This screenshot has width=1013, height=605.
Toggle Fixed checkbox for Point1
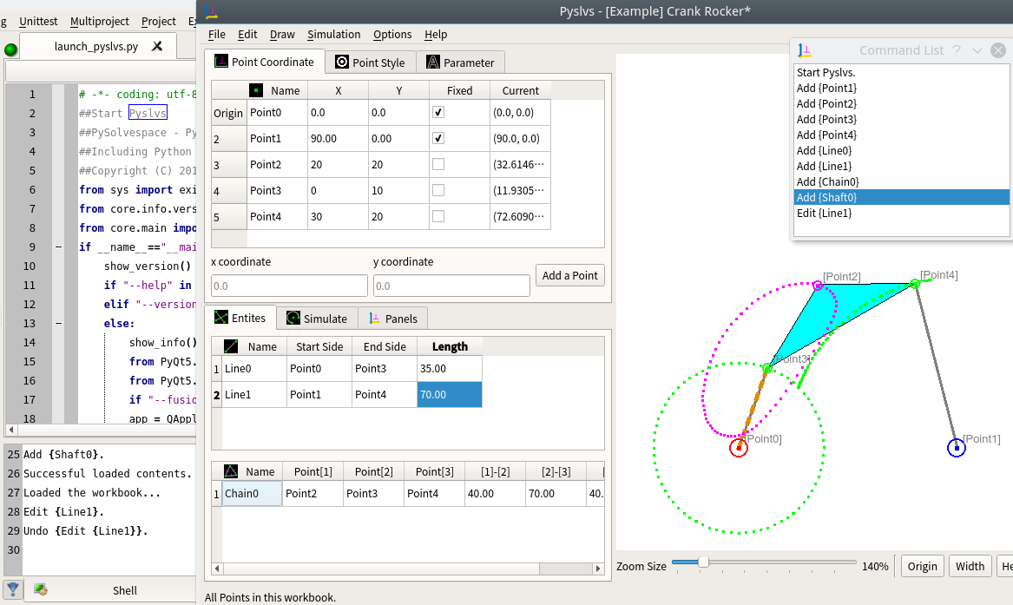[438, 138]
